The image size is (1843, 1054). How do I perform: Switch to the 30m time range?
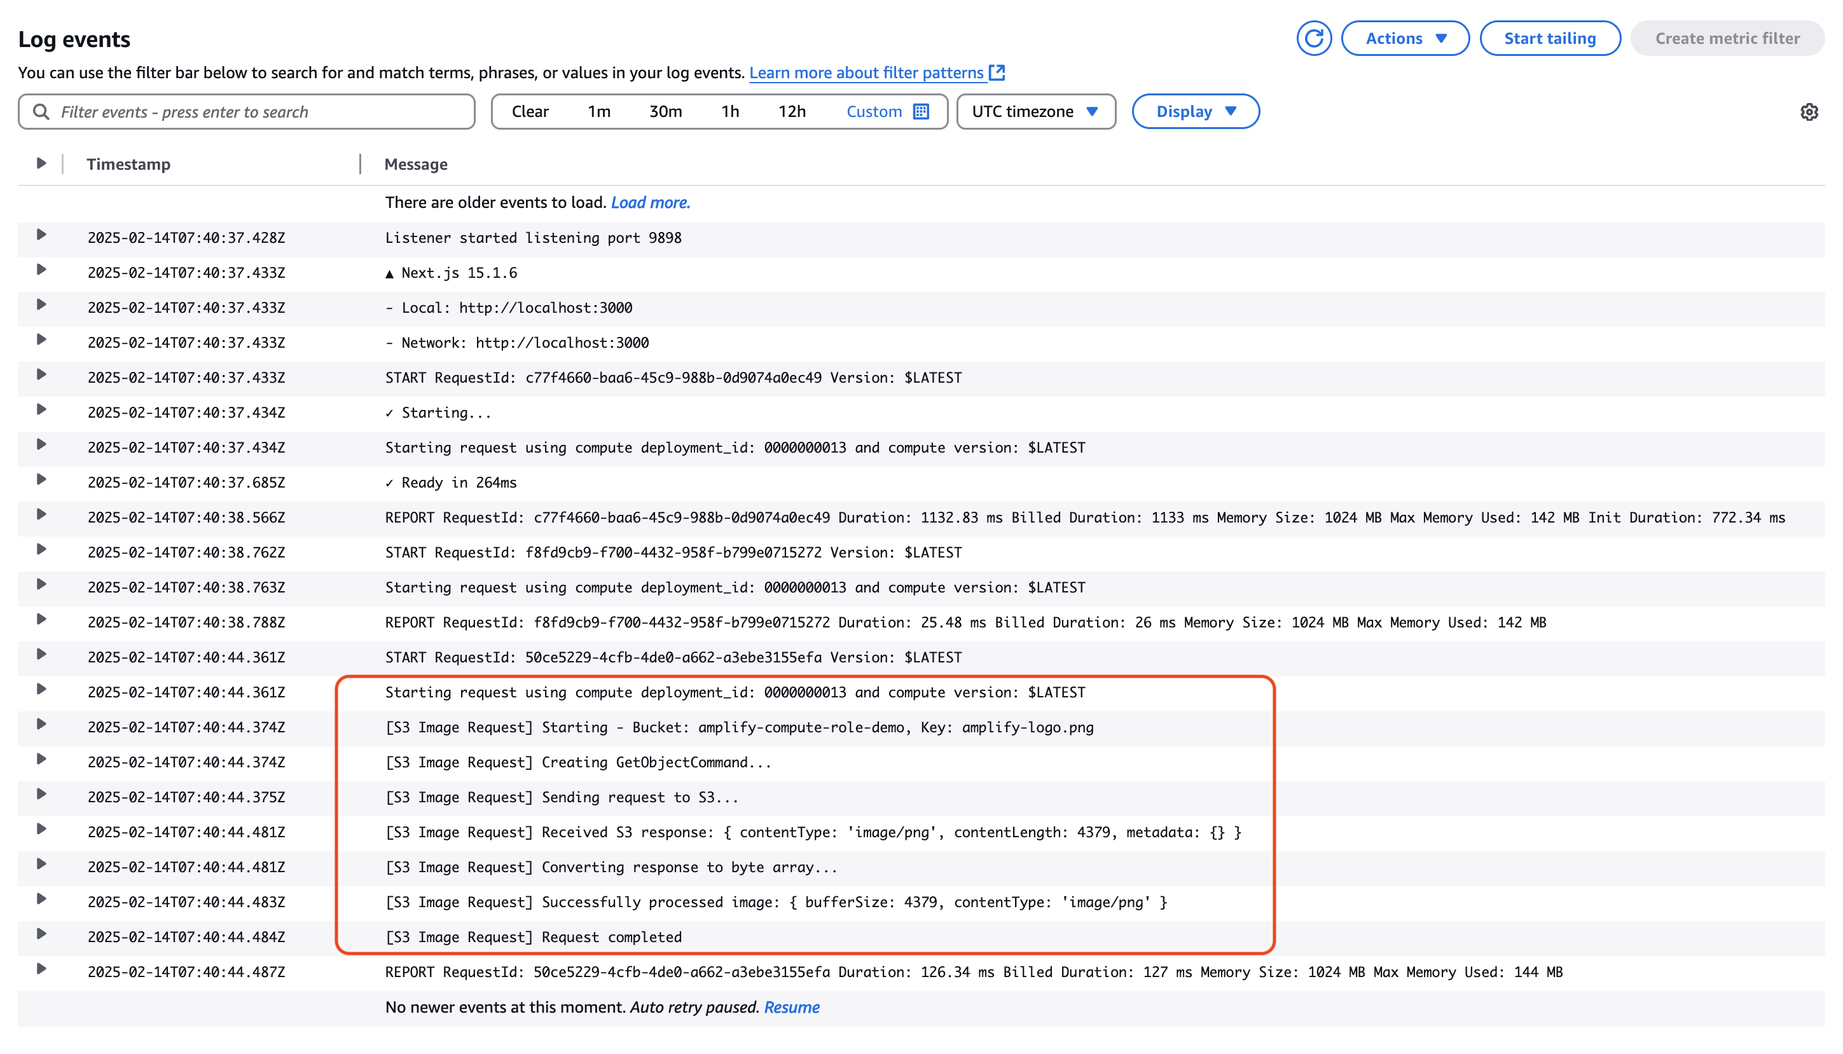pos(664,111)
